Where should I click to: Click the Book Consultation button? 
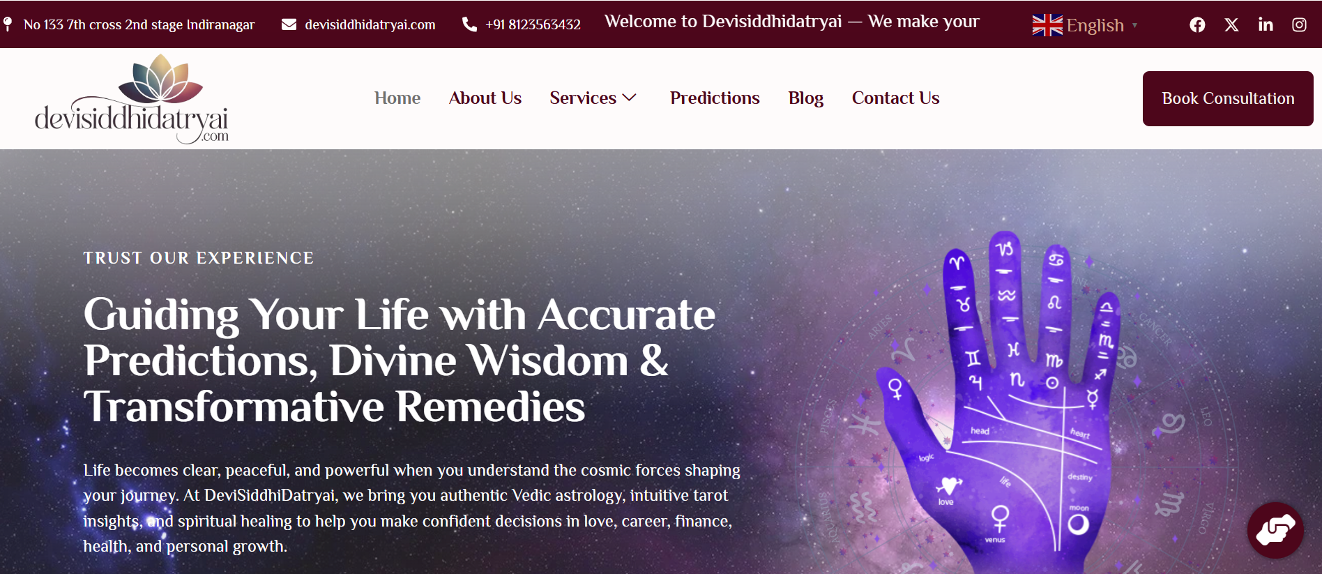coord(1228,98)
